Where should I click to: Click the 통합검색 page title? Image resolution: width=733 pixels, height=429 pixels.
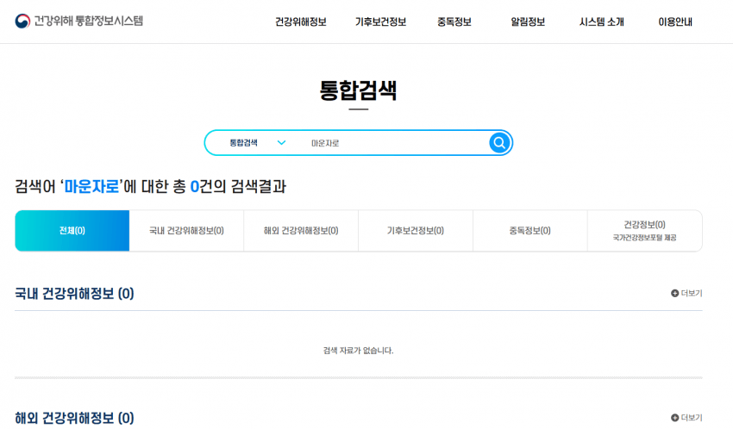tap(359, 90)
